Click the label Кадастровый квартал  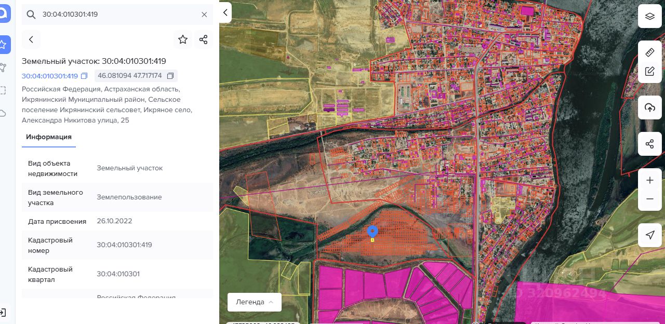(50, 275)
